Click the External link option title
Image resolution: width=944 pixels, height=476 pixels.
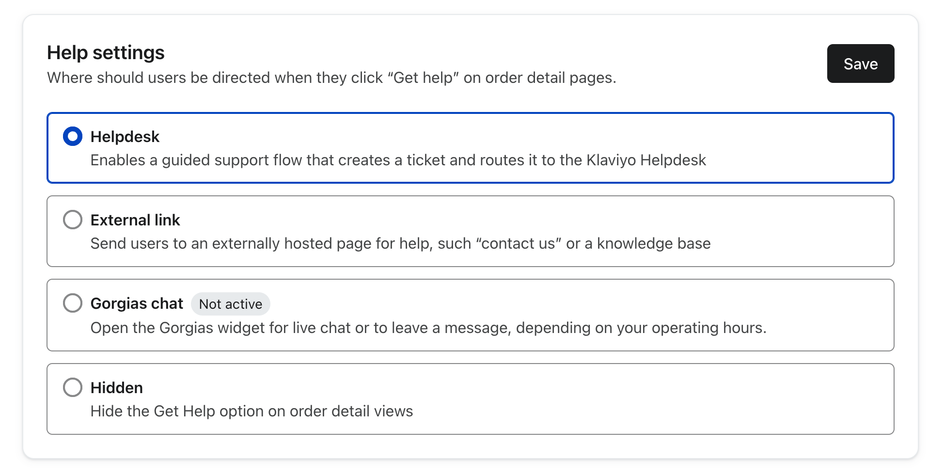point(135,220)
